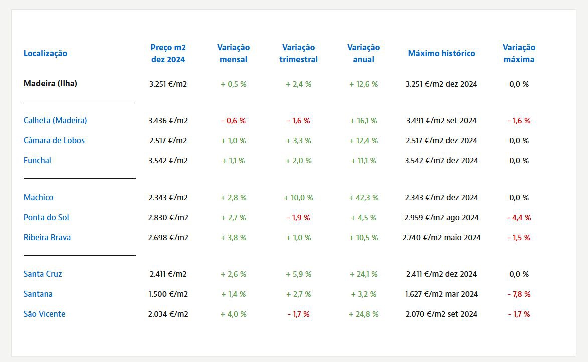
Task: Click the Máximo histórico column header
Action: point(441,54)
